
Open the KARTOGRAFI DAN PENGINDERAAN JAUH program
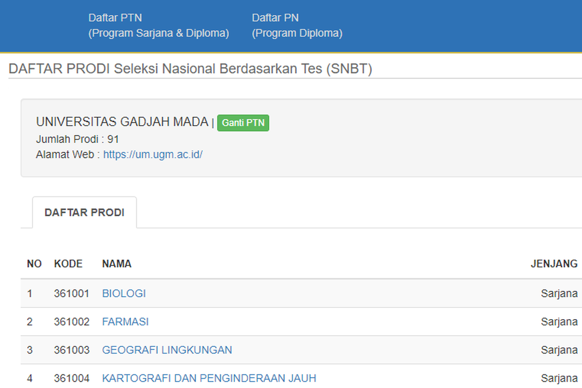coord(209,378)
